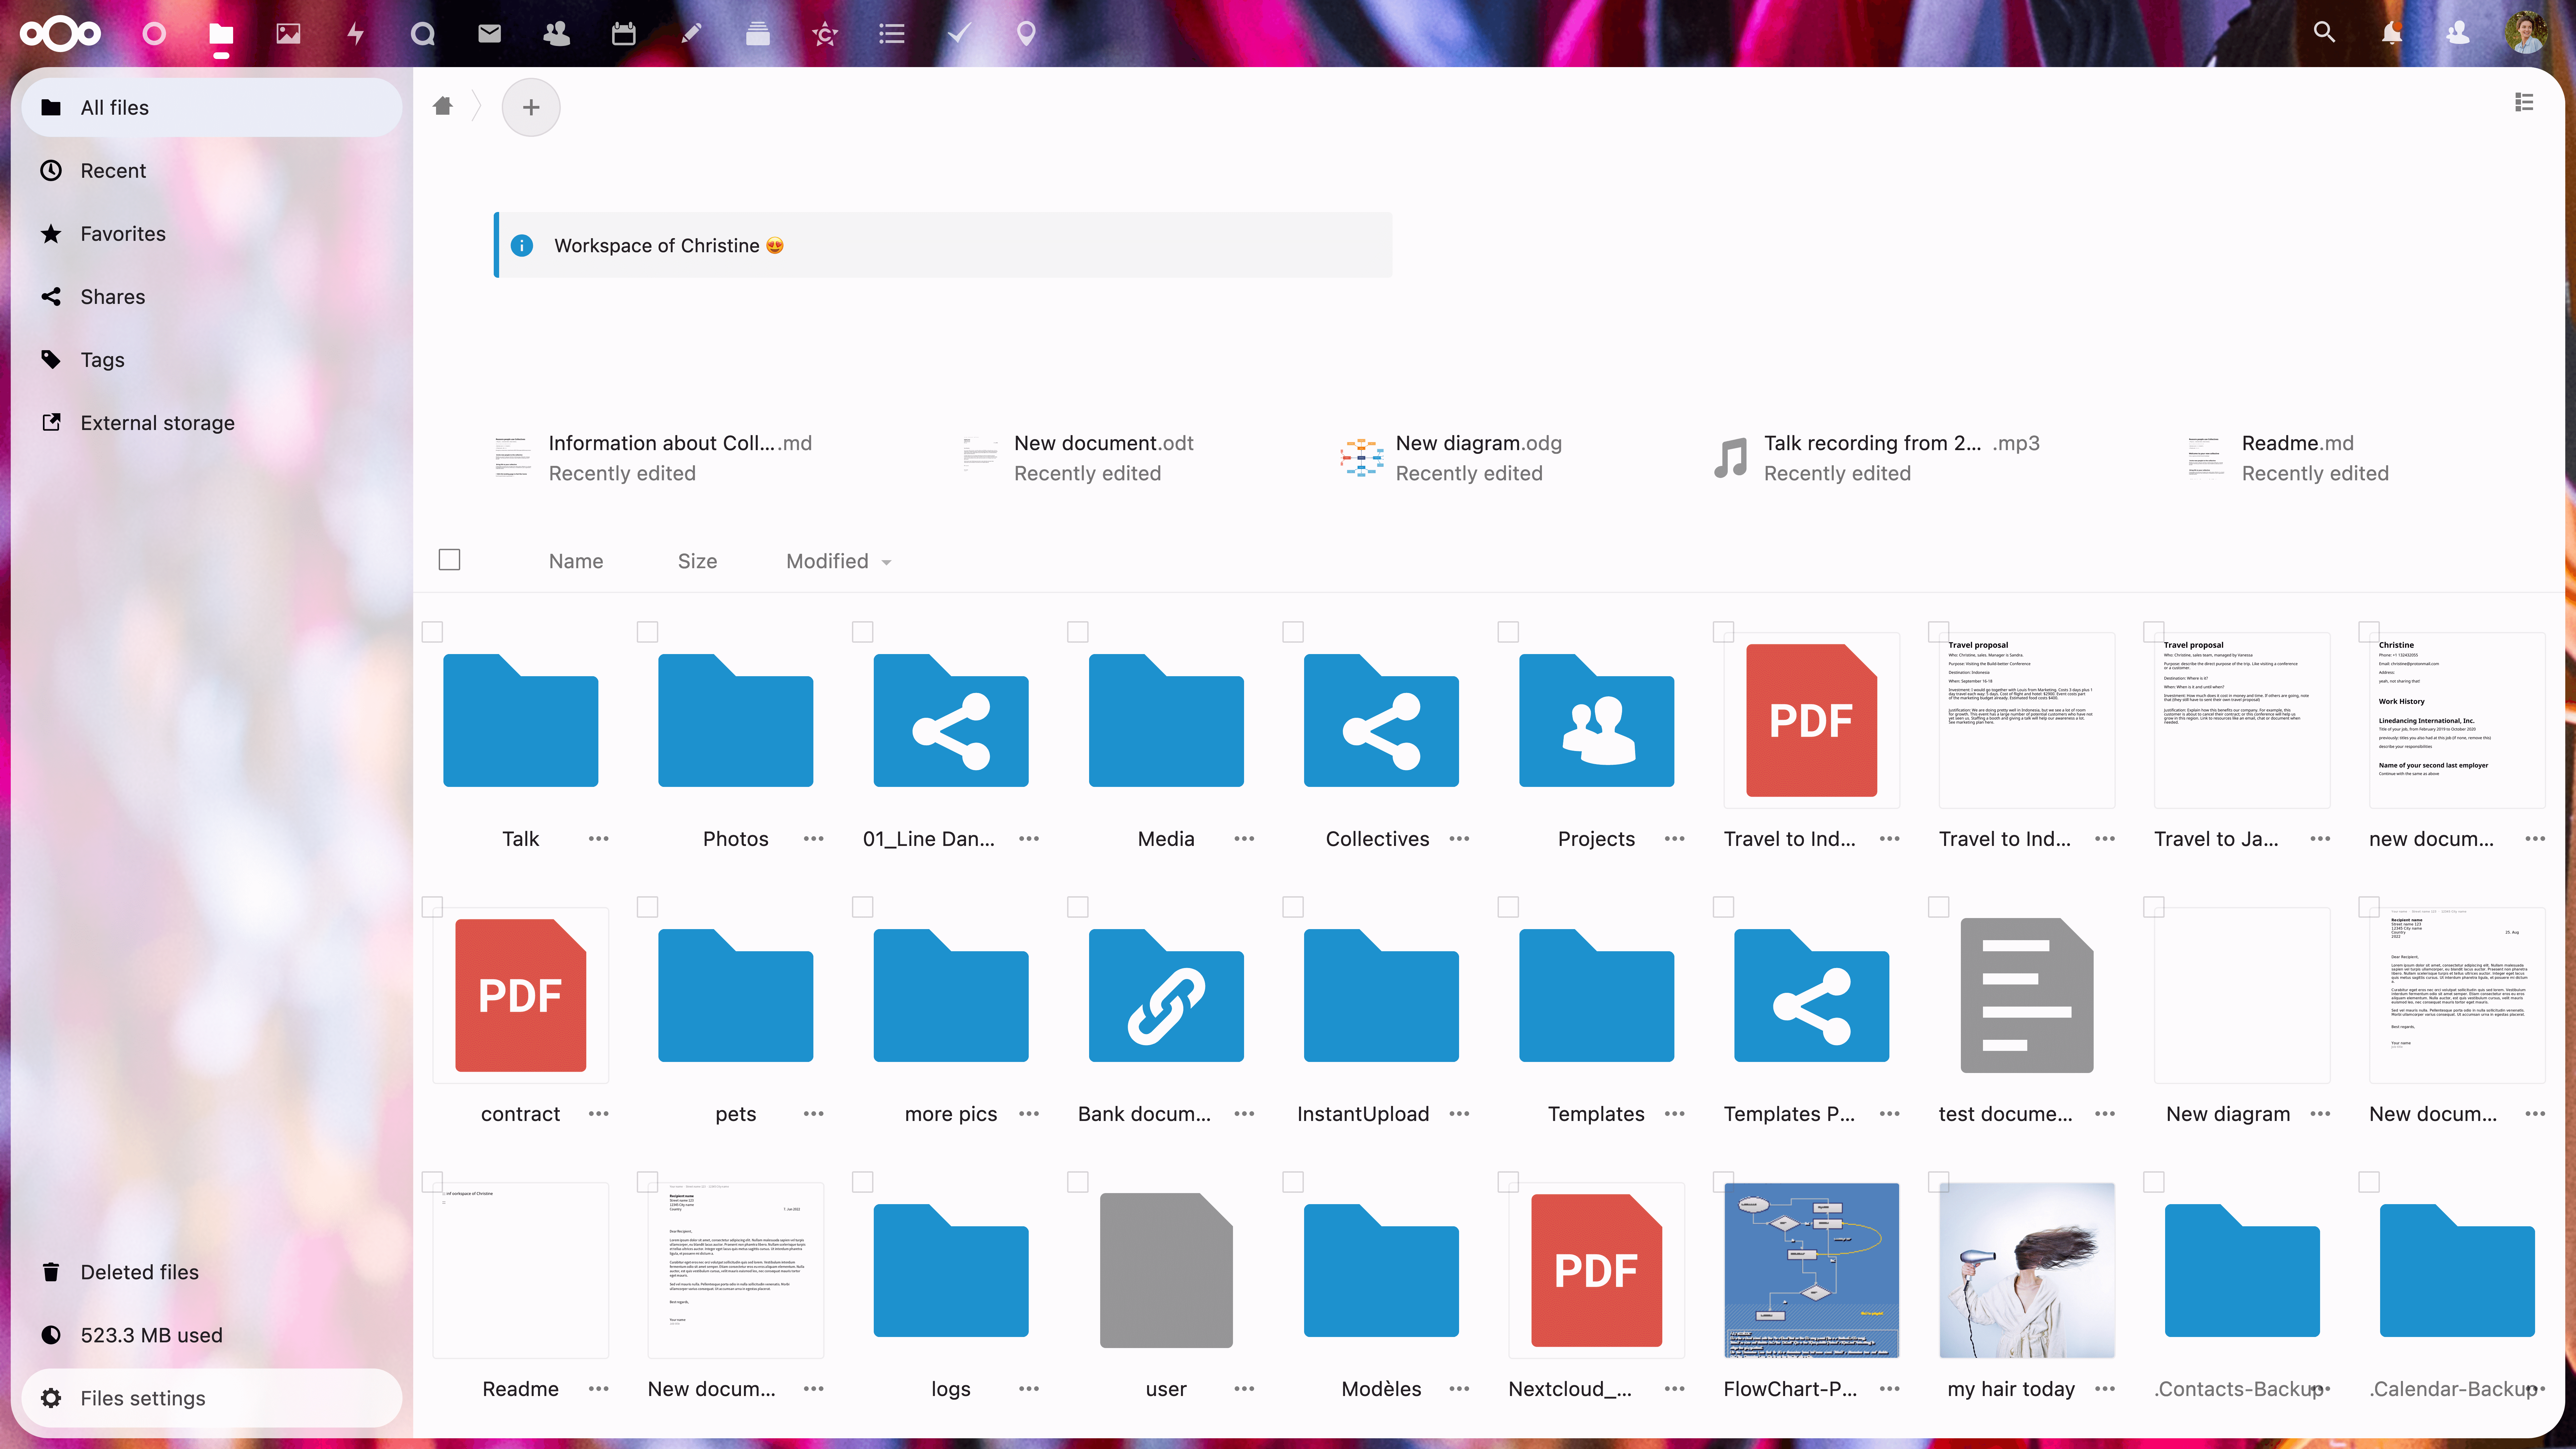The image size is (2576, 1449).
Task: Check the Projects folder checkbox
Action: click(x=1508, y=632)
